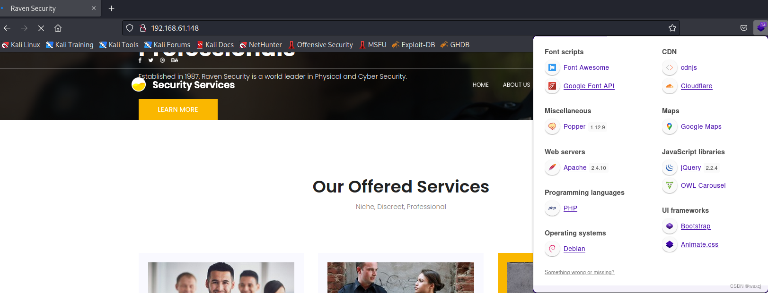This screenshot has height=293, width=768.
Task: Click the ABOUT US navigation item
Action: click(516, 85)
